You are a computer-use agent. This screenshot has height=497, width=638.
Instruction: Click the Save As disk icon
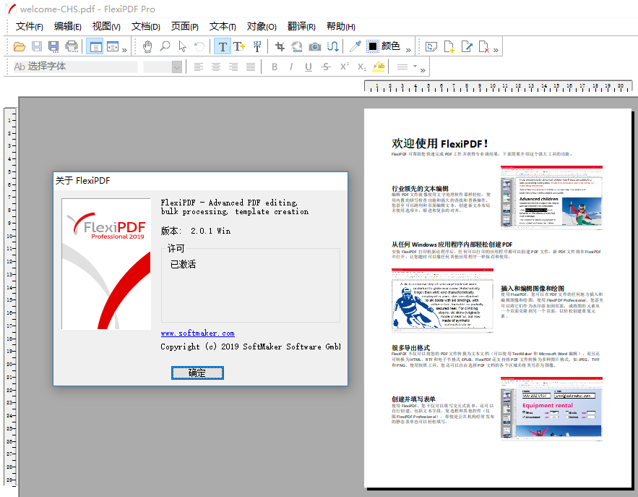tap(53, 46)
